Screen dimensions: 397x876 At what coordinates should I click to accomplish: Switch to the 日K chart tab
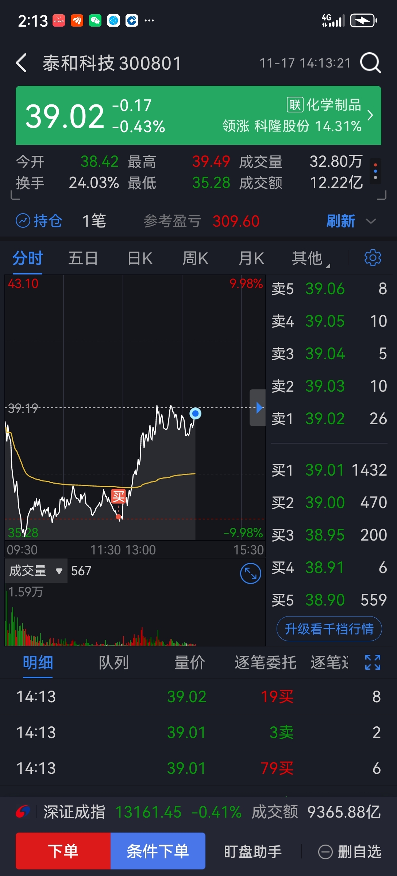pos(140,258)
